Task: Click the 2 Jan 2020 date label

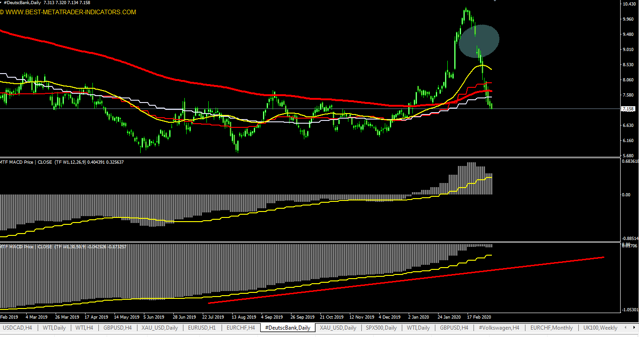Action: (420, 317)
